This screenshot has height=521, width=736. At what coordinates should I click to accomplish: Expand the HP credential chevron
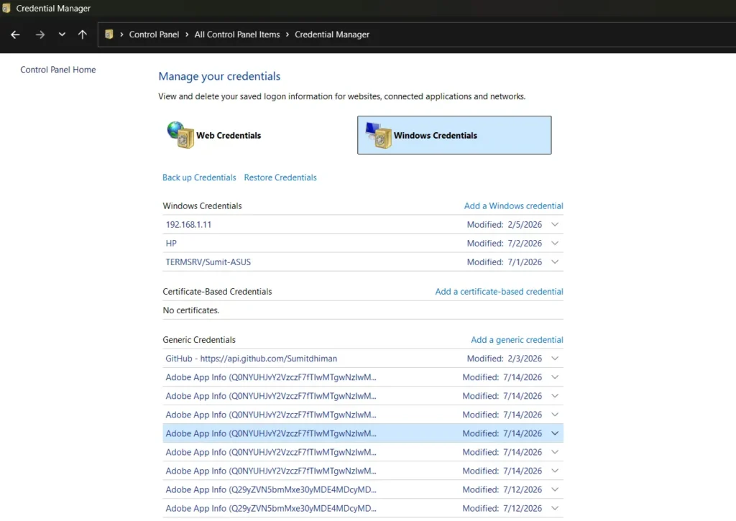555,243
